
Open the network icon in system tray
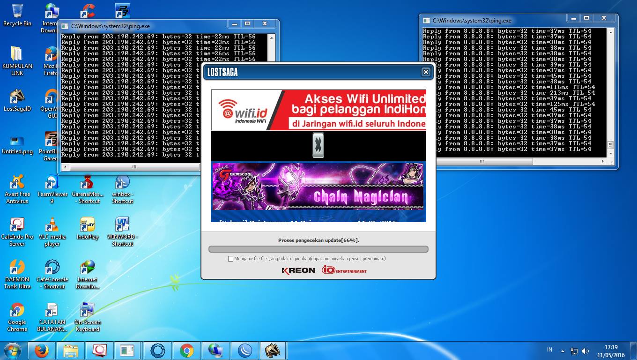click(574, 351)
